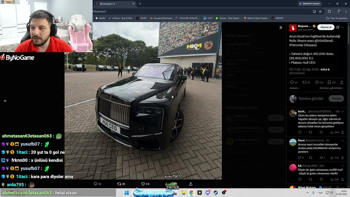Click the back arrow beside the photo
The image size is (350, 197).
[5, 101]
